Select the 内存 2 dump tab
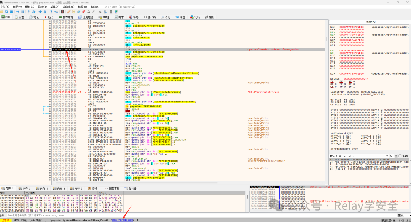Screen dimensions: 411x222 (x=25, y=188)
